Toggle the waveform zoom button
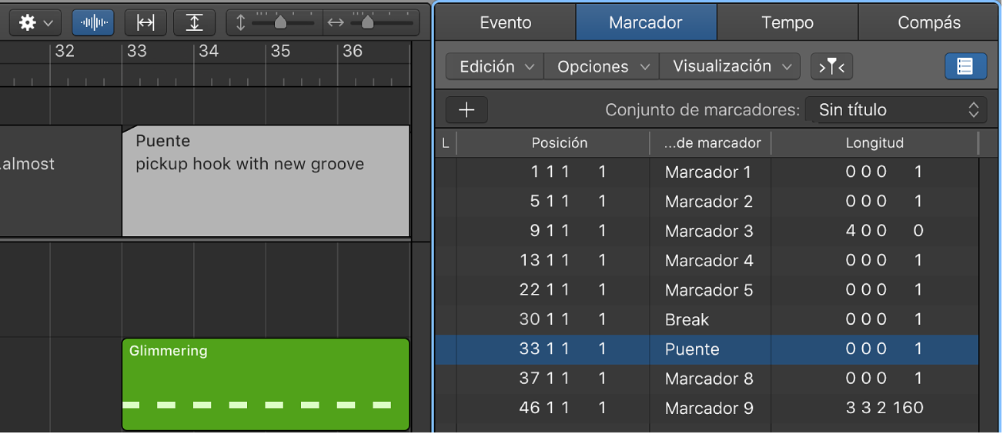The height and width of the screenshot is (434, 1003). point(93,23)
